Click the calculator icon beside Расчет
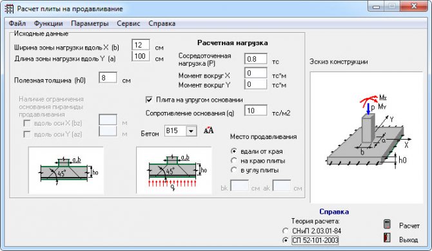 (387, 225)
